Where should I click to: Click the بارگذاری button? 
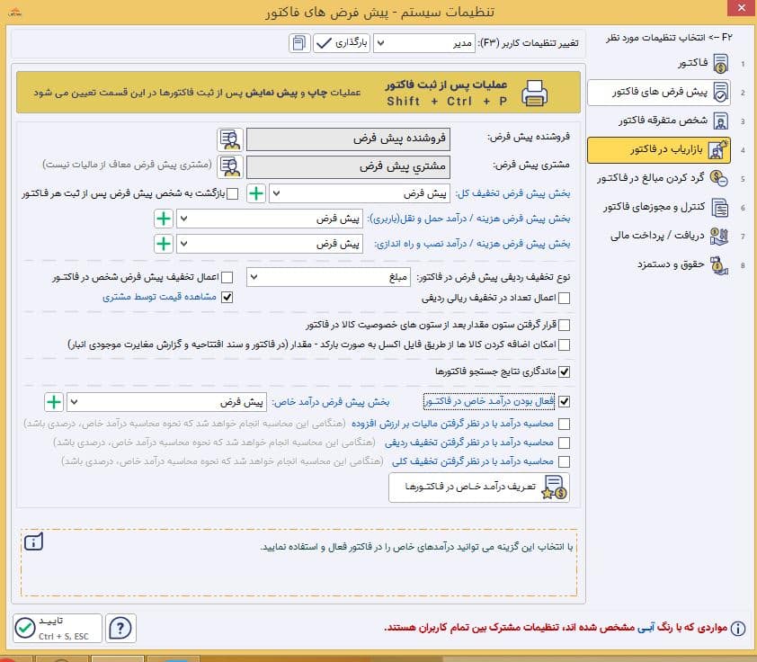[x=342, y=43]
